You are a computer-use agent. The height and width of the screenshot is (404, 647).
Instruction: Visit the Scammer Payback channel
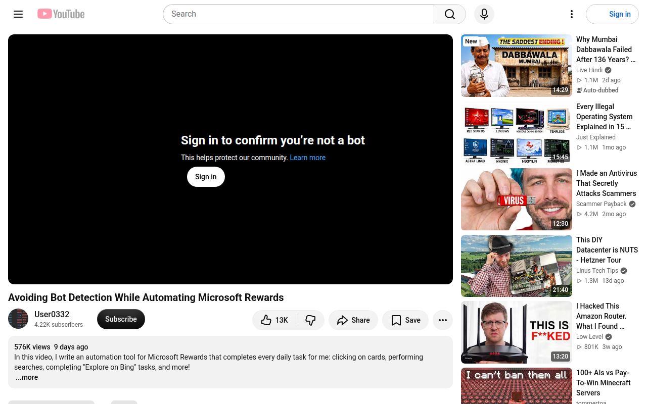[x=602, y=204]
